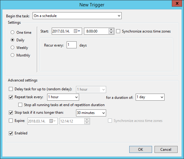Choose the Monthly schedule option

click(x=12, y=55)
